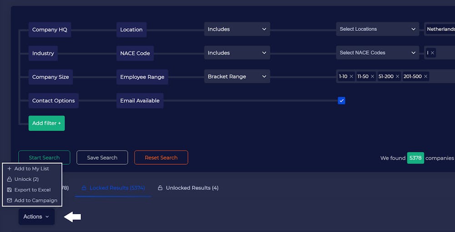The height and width of the screenshot is (232, 455).
Task: Click the Location filter field
Action: [131, 30]
